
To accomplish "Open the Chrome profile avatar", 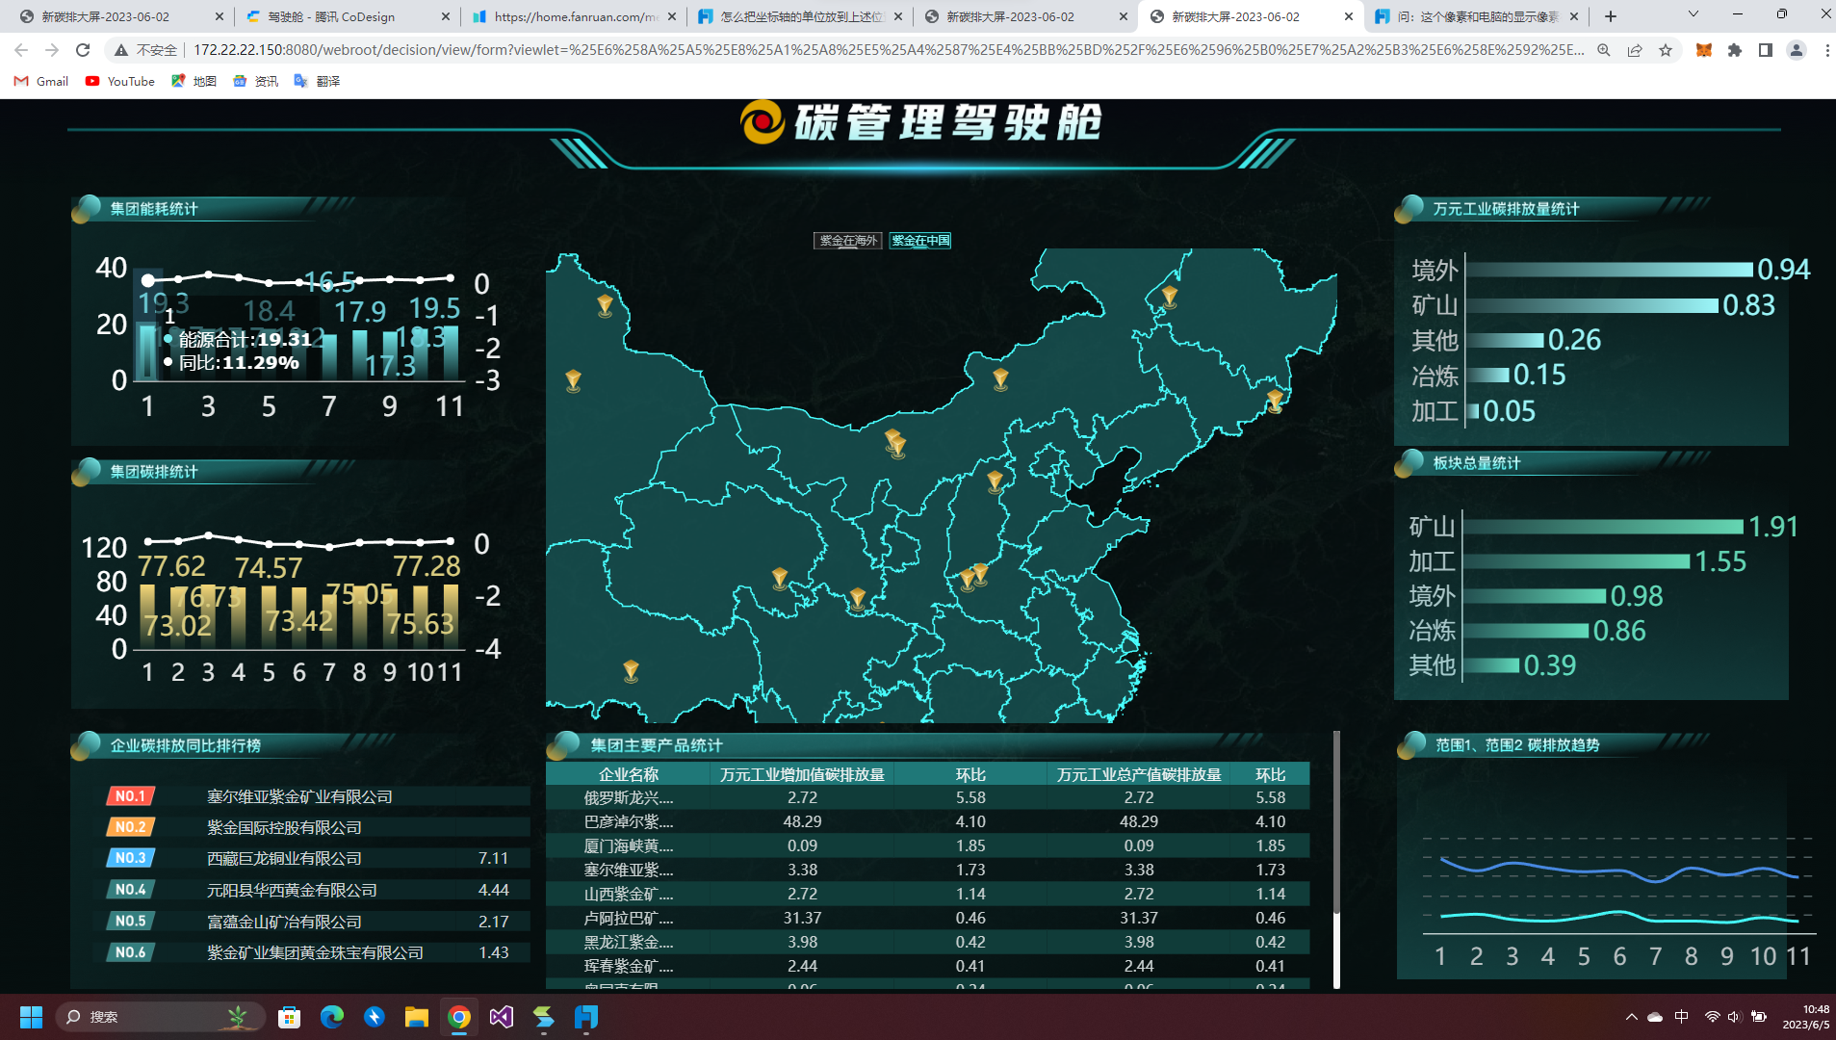I will [x=1797, y=50].
